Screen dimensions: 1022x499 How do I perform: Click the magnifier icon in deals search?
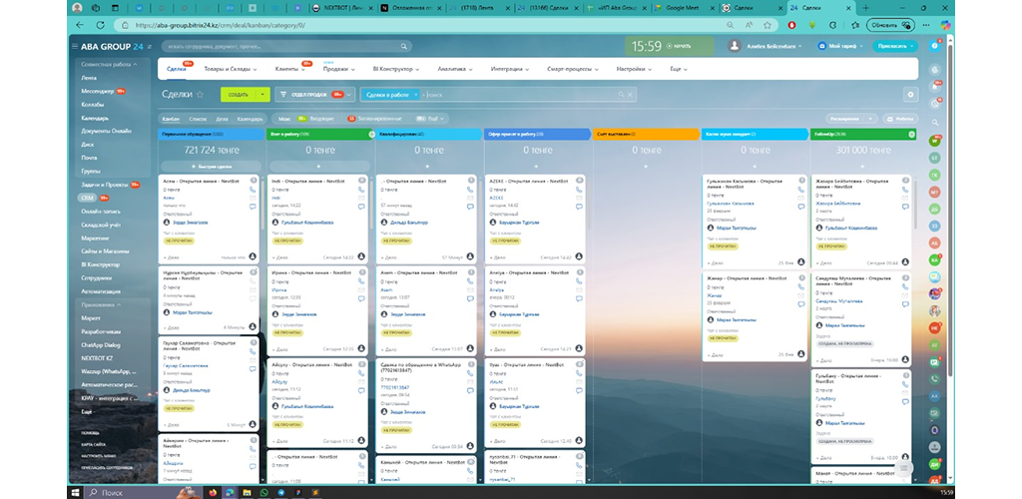pyautogui.click(x=621, y=95)
